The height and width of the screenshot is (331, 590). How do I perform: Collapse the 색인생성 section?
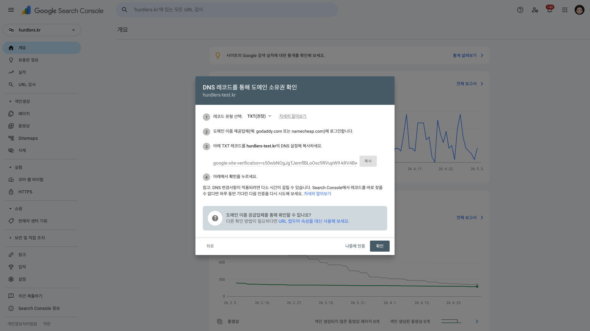click(x=10, y=101)
